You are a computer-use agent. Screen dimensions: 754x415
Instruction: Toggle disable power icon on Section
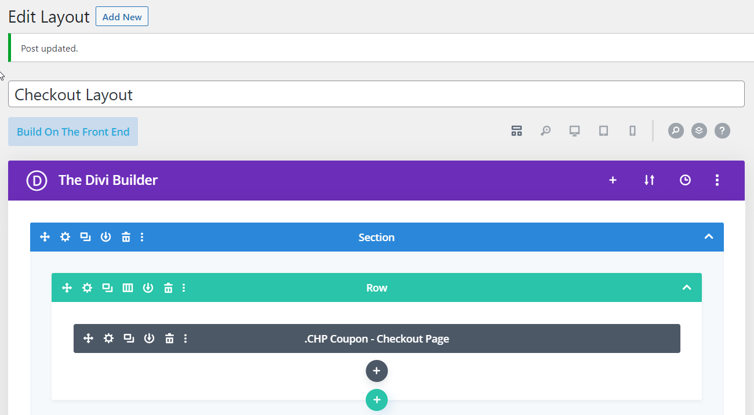(x=105, y=237)
